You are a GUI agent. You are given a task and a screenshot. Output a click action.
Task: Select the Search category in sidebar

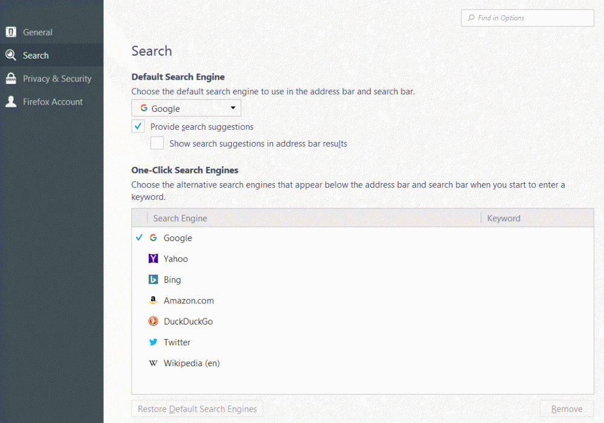pyautogui.click(x=36, y=56)
